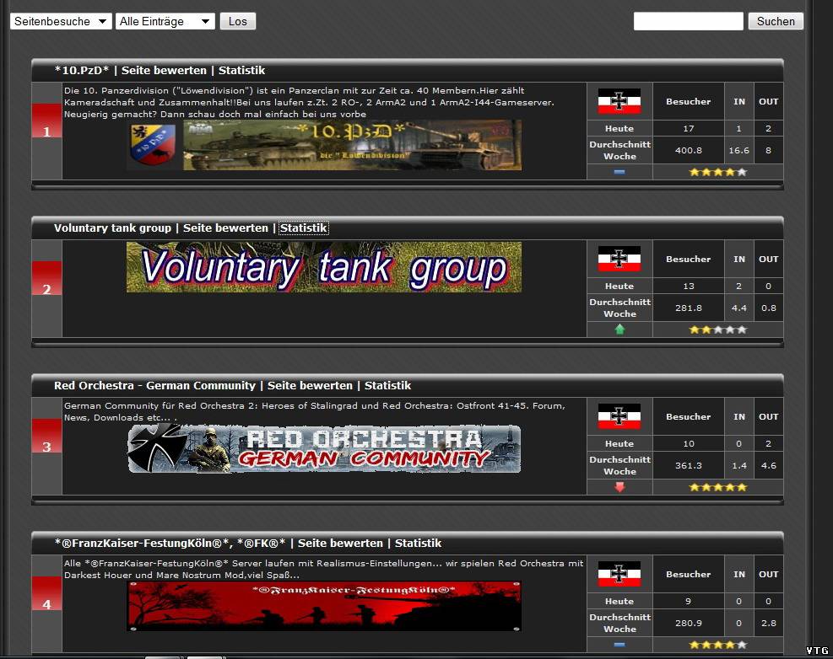Image resolution: width=833 pixels, height=659 pixels.
Task: Click the flag icon in the *10.PzD* row
Action: coord(619,101)
